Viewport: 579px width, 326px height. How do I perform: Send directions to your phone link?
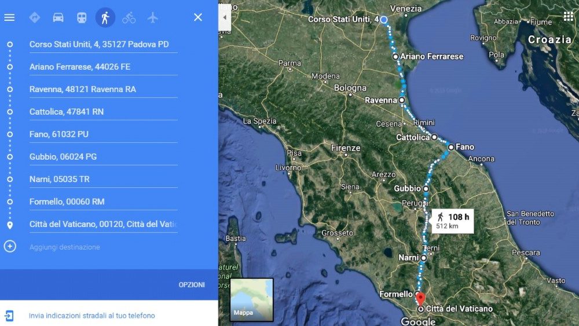(x=92, y=316)
